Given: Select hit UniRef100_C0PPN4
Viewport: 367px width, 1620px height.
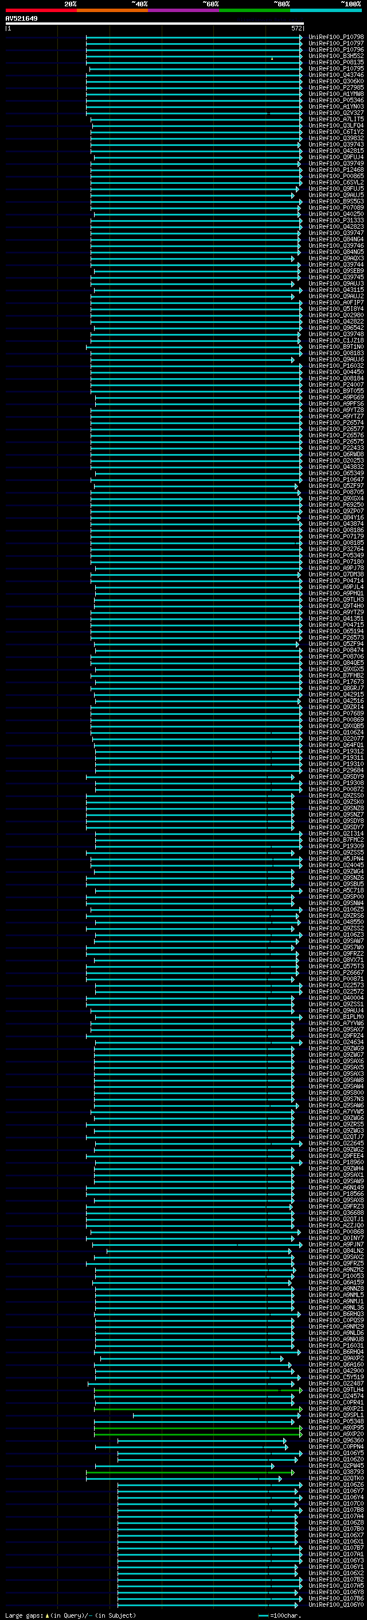Looking at the screenshot, I should pyautogui.click(x=336, y=1446).
